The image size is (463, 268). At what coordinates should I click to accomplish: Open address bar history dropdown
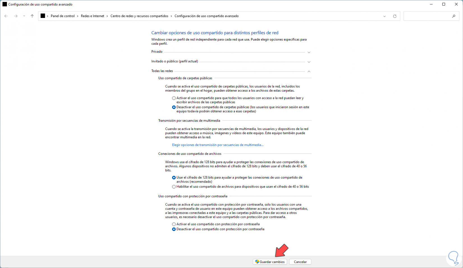click(x=384, y=16)
